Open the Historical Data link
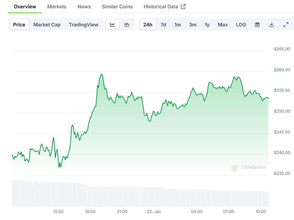 161,7
